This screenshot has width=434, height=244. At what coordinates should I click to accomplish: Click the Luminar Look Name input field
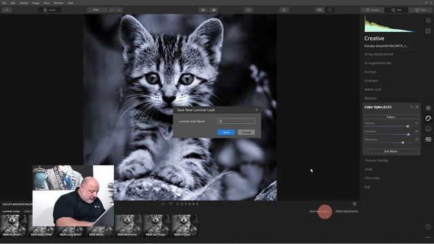236,121
